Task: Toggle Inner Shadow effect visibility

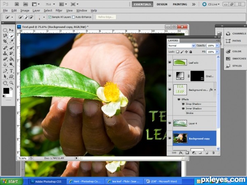Action: click(183, 109)
